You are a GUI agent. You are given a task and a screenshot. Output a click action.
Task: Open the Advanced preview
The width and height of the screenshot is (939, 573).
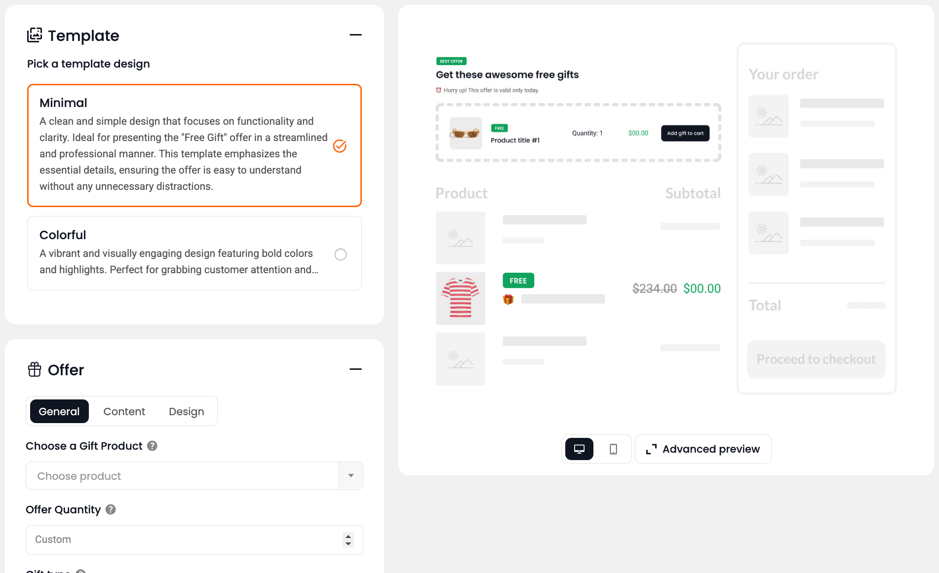[703, 449]
